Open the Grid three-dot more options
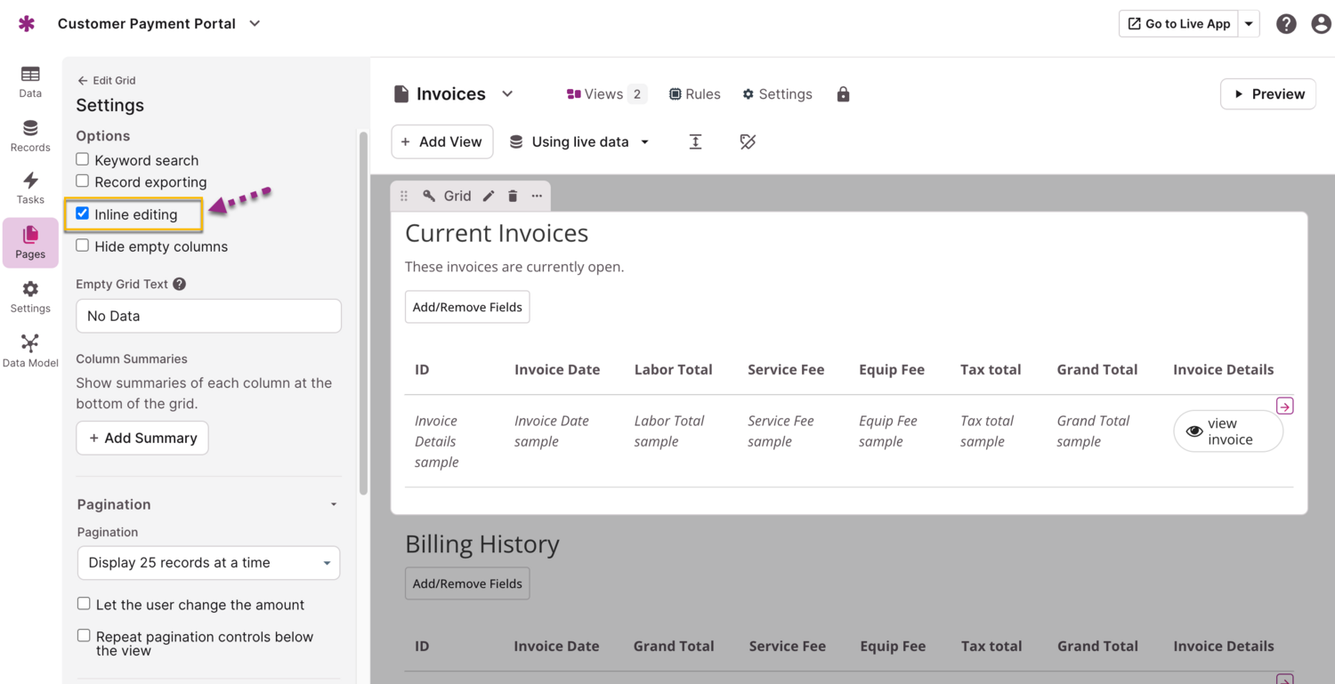 537,196
